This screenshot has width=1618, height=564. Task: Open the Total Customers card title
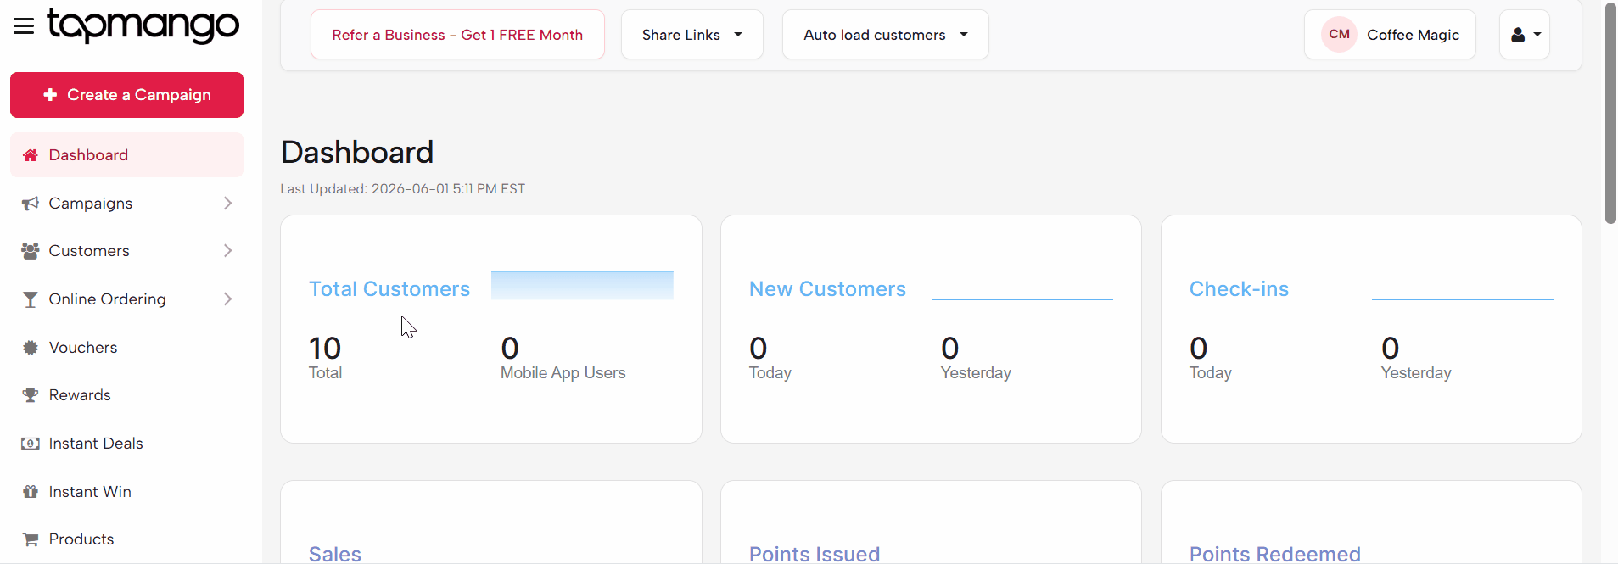(x=389, y=289)
